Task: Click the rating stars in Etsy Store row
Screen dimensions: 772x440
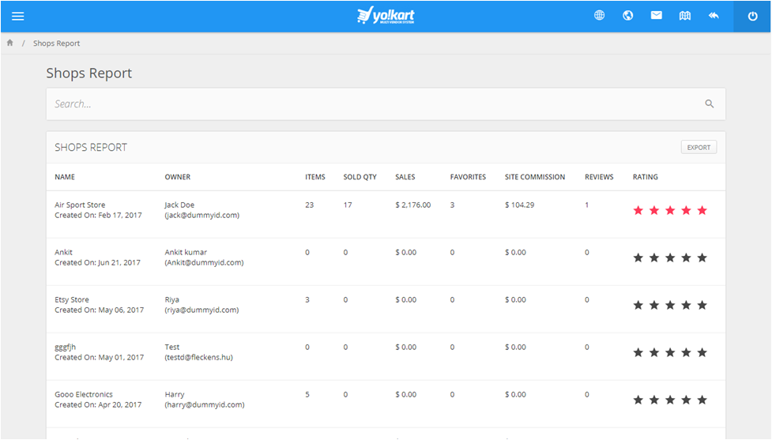Action: (670, 305)
